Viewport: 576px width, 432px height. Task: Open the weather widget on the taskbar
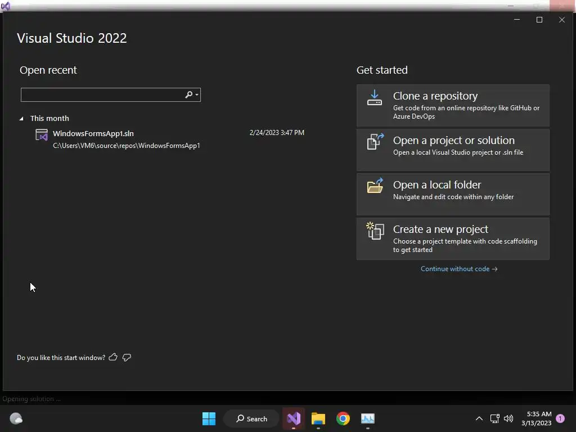pyautogui.click(x=16, y=418)
